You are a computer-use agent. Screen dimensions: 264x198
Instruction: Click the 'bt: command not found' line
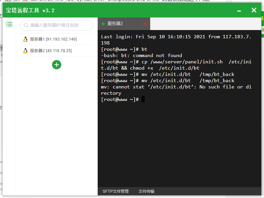point(142,55)
